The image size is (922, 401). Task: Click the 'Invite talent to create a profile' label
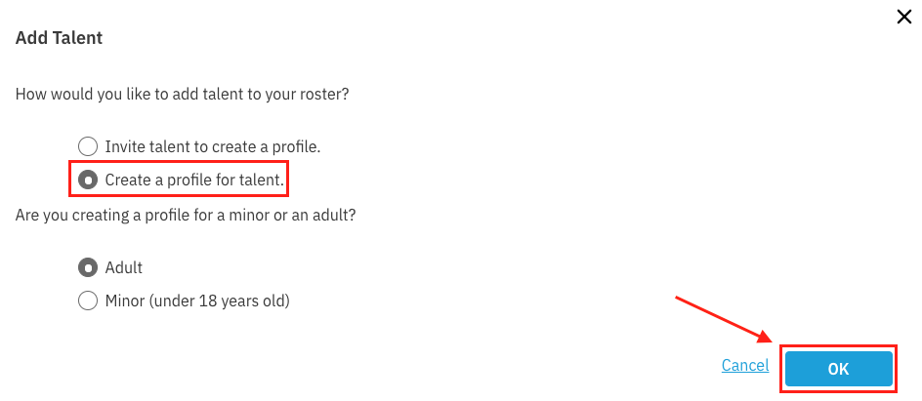coord(213,147)
